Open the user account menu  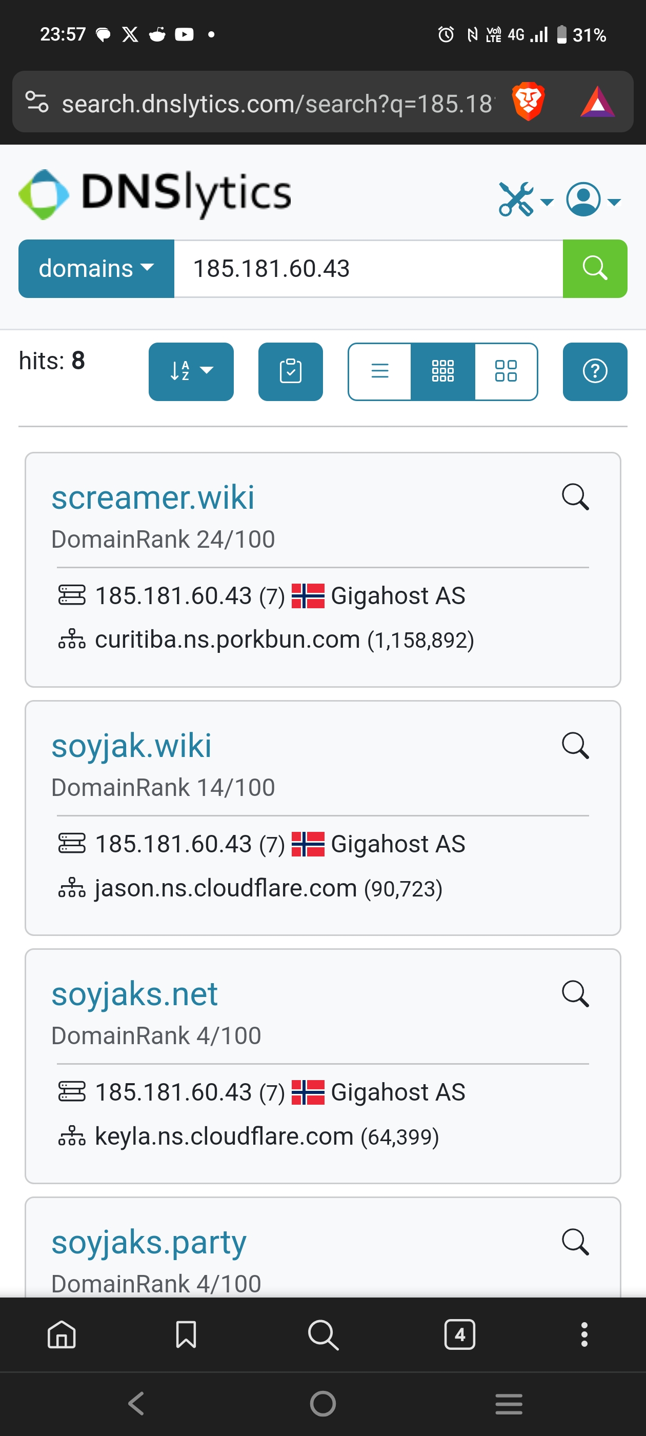[593, 200]
